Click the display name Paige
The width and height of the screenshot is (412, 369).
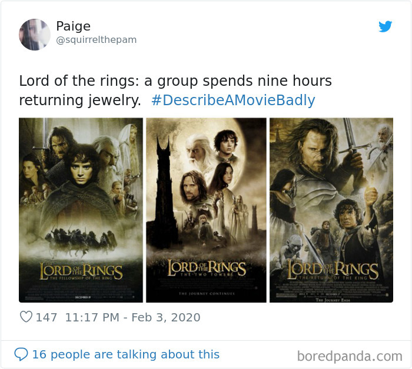74,26
